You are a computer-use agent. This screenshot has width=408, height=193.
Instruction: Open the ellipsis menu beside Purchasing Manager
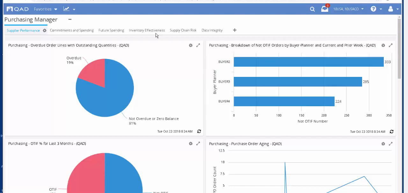click(70, 19)
